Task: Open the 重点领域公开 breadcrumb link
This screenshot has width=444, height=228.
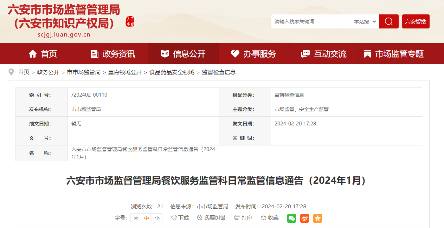Action: (x=125, y=72)
